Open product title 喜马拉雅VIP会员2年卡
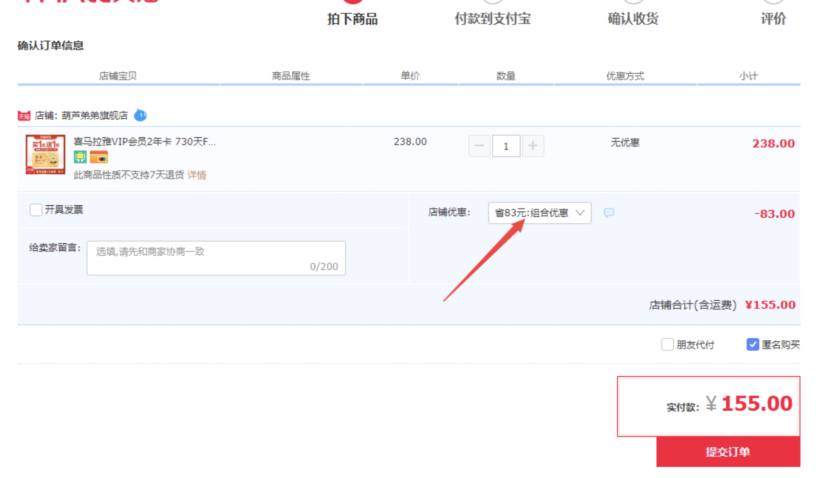The height and width of the screenshot is (478, 831). click(x=145, y=142)
